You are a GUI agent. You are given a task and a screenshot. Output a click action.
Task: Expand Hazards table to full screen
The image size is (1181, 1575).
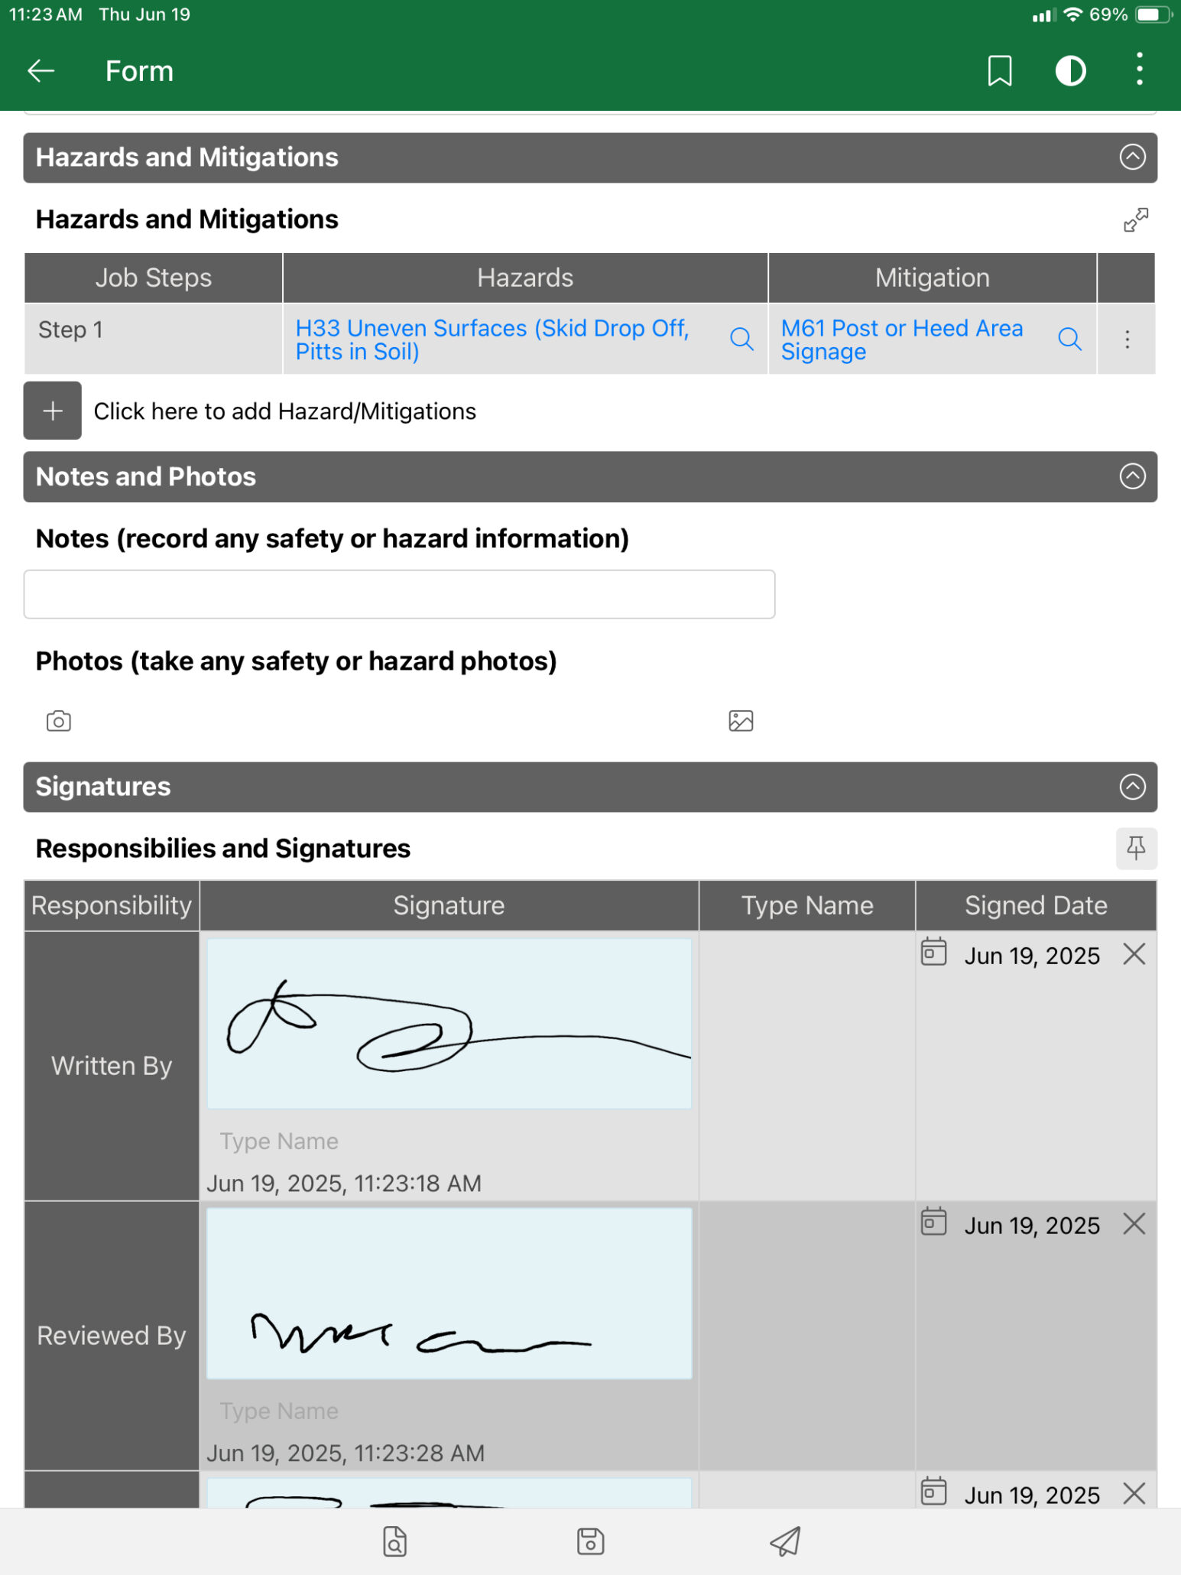point(1136,219)
